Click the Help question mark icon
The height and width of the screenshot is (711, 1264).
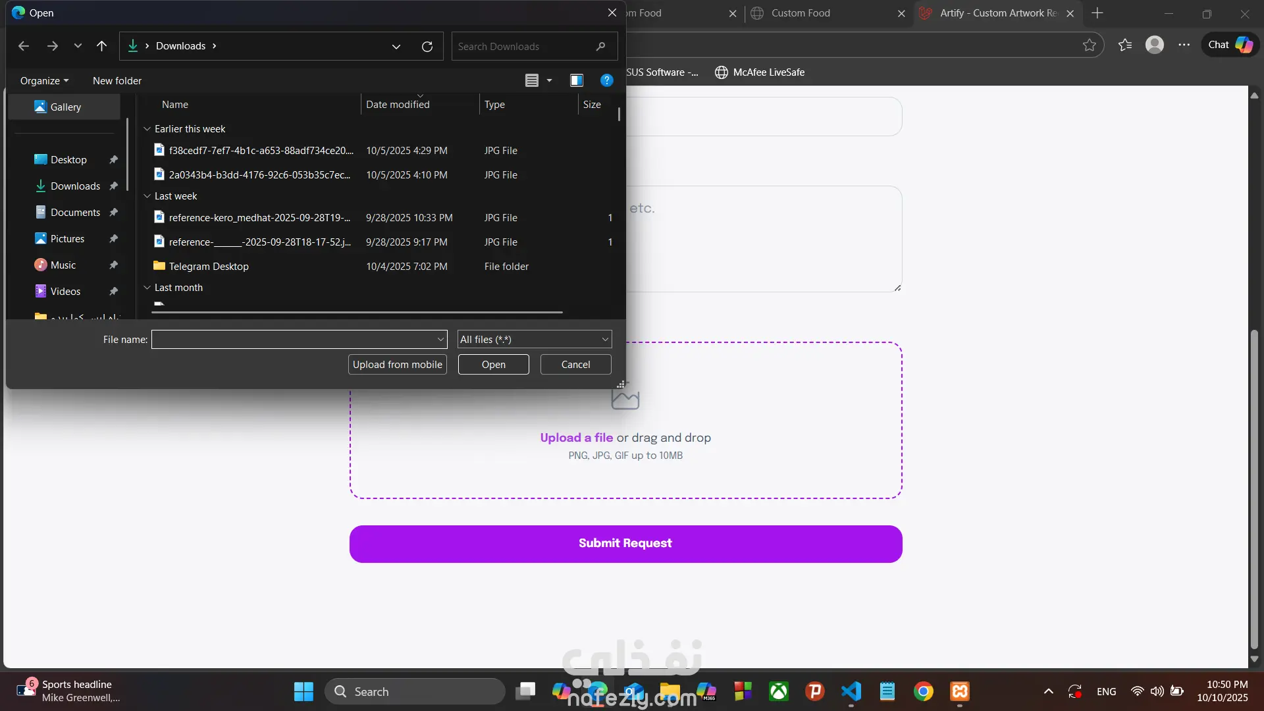pos(606,80)
